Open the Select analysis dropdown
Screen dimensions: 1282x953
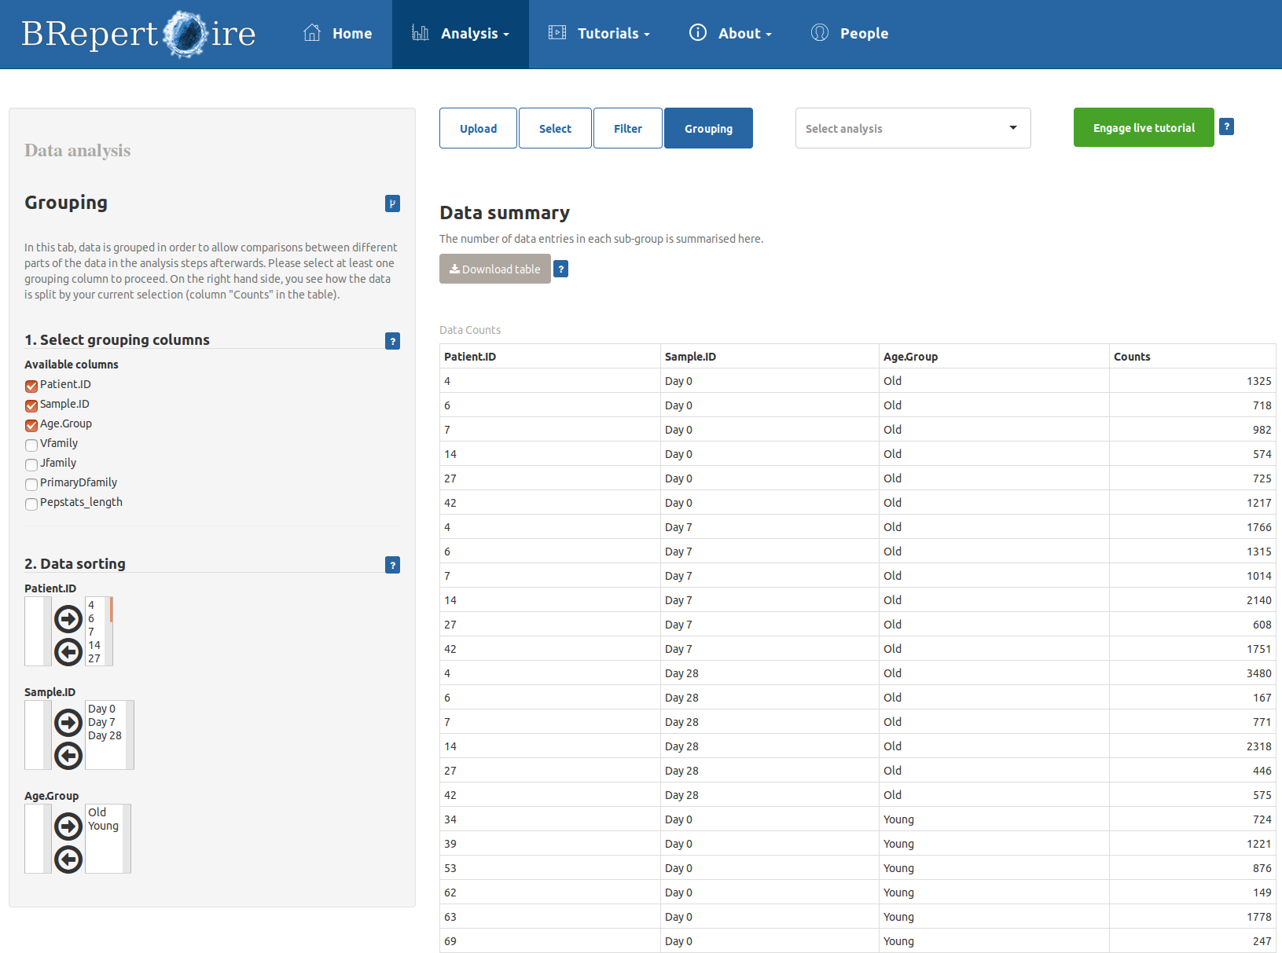pyautogui.click(x=913, y=128)
